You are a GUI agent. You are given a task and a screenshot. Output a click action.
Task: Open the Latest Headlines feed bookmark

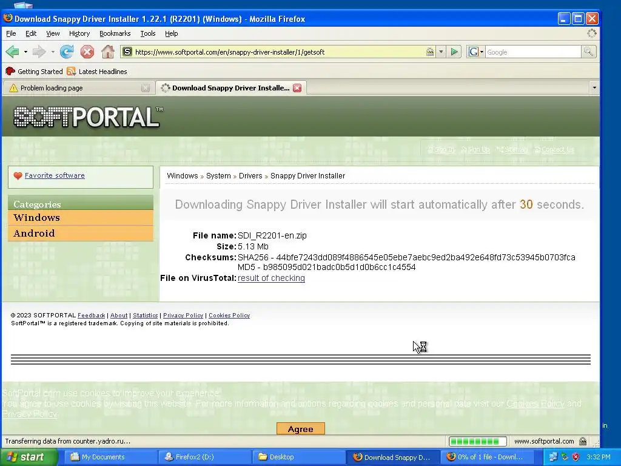[x=98, y=72]
